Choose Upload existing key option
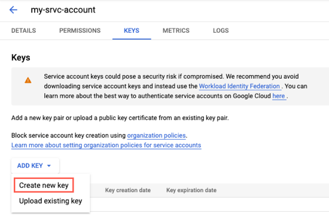Screen dimensions: 329x219 (x=51, y=201)
